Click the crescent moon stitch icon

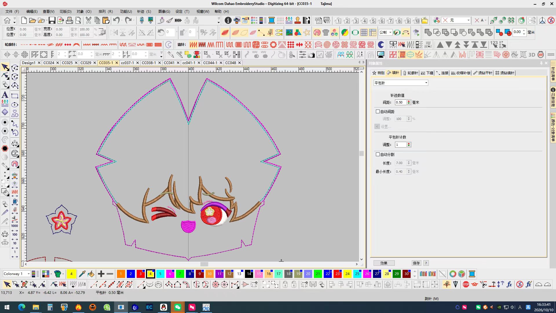pyautogui.click(x=381, y=45)
